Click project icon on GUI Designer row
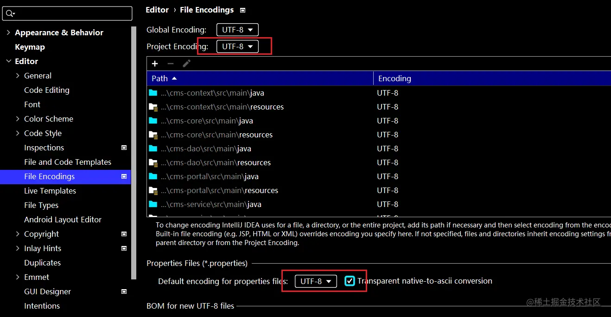The height and width of the screenshot is (317, 611). 124,291
